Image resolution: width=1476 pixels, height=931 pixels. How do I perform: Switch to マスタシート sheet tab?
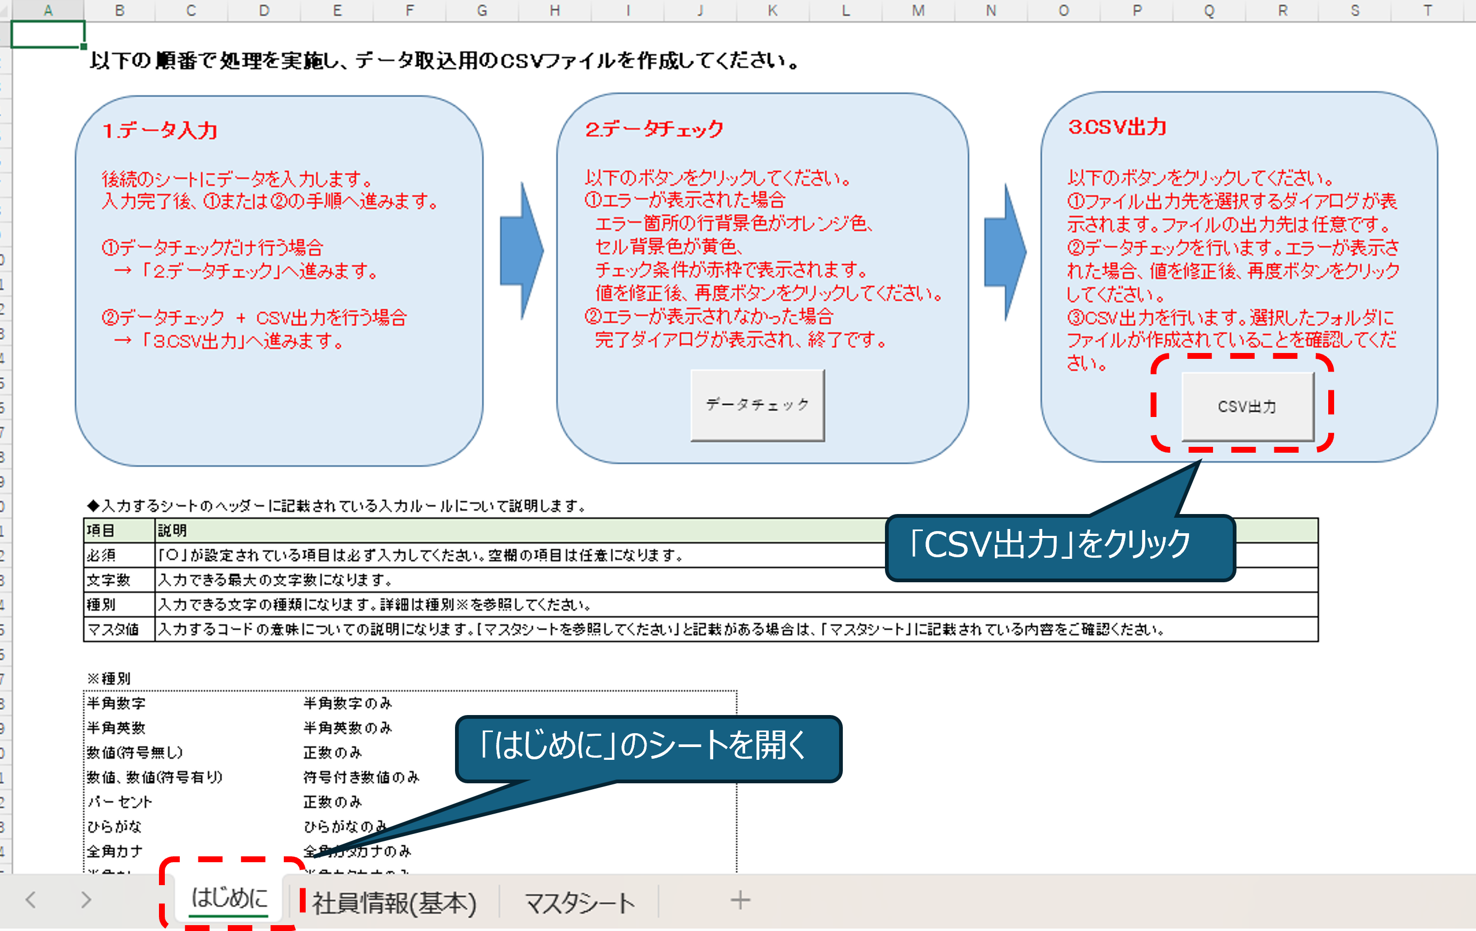click(579, 903)
